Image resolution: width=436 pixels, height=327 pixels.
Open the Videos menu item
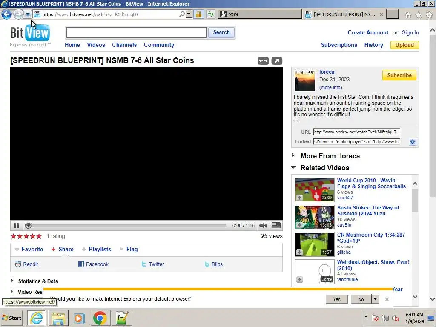(96, 45)
